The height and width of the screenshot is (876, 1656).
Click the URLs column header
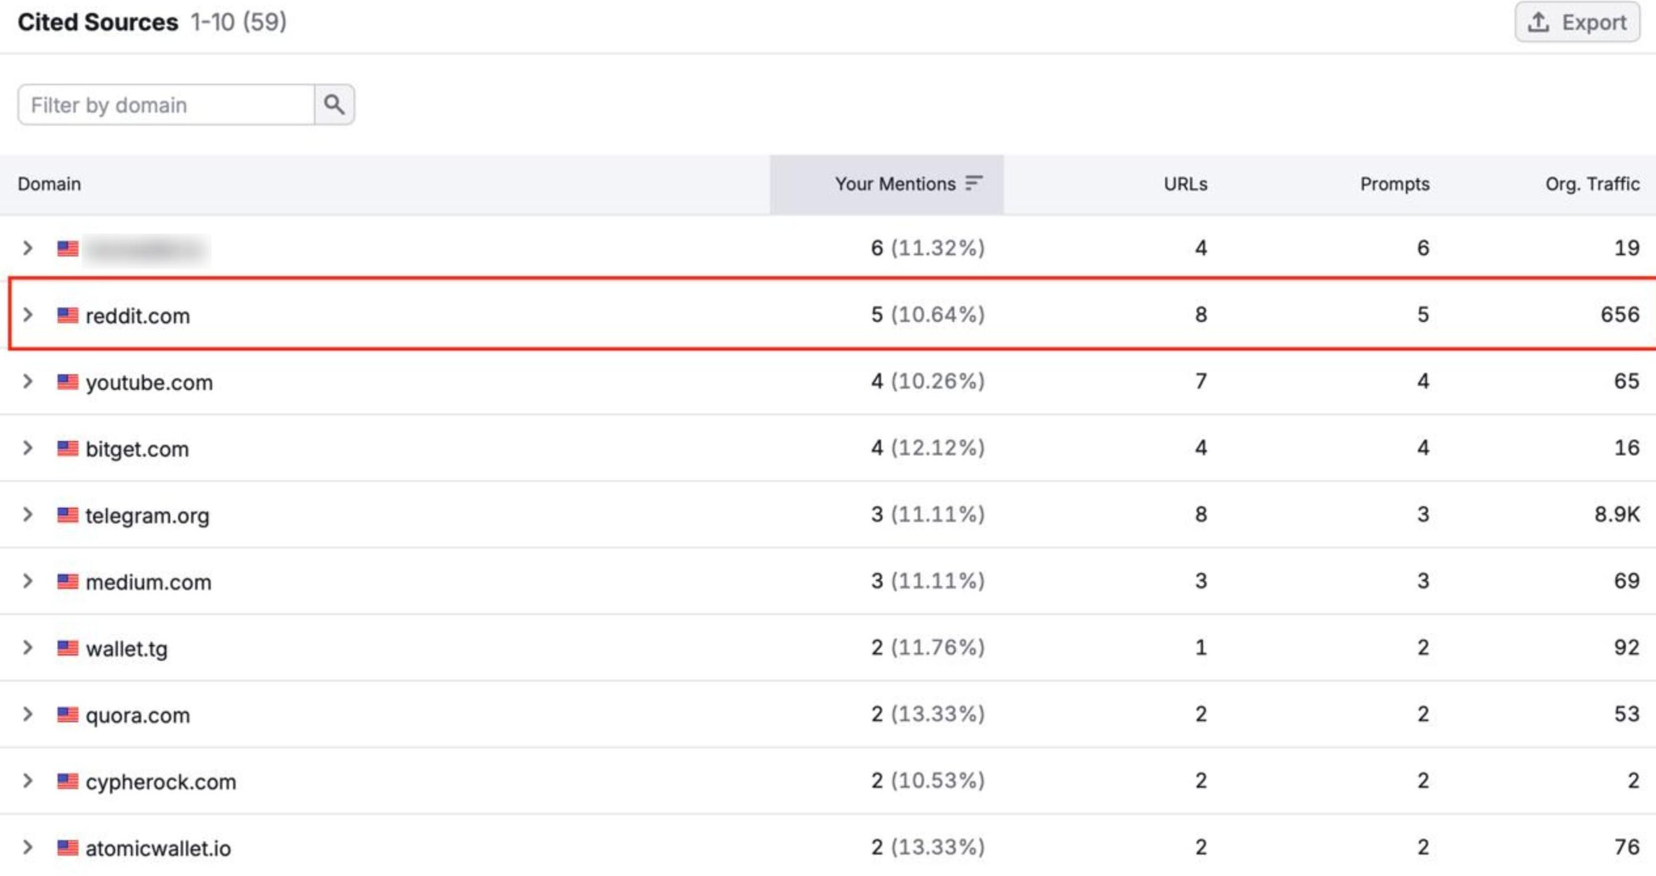point(1185,184)
